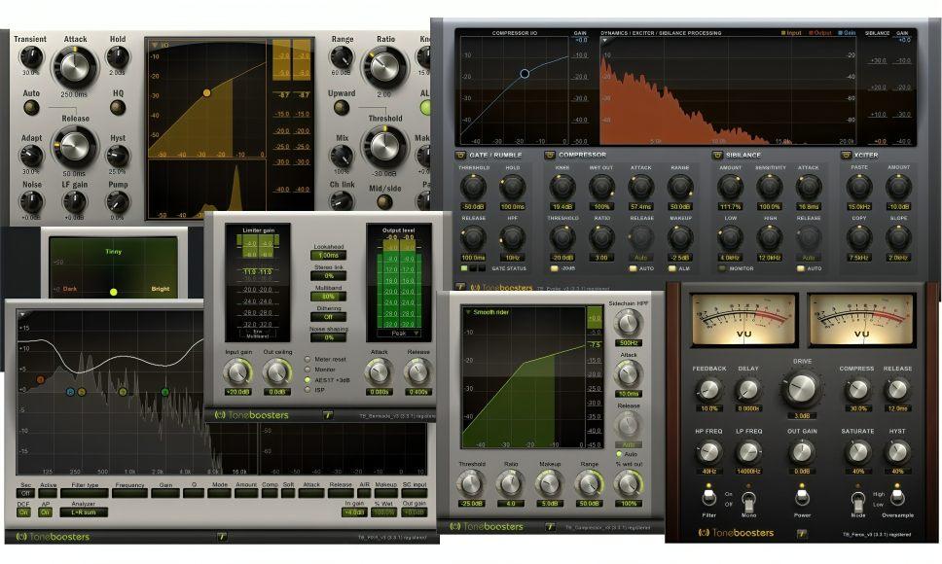Click the Filter type field in EQ plugin
The height and width of the screenshot is (564, 942).
85,493
